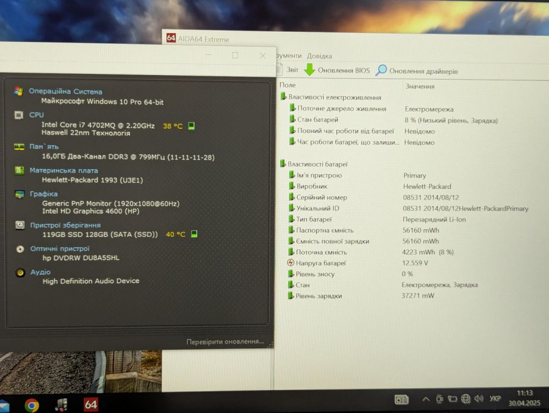Click Оновлення драйверів magnifier button

(417, 71)
